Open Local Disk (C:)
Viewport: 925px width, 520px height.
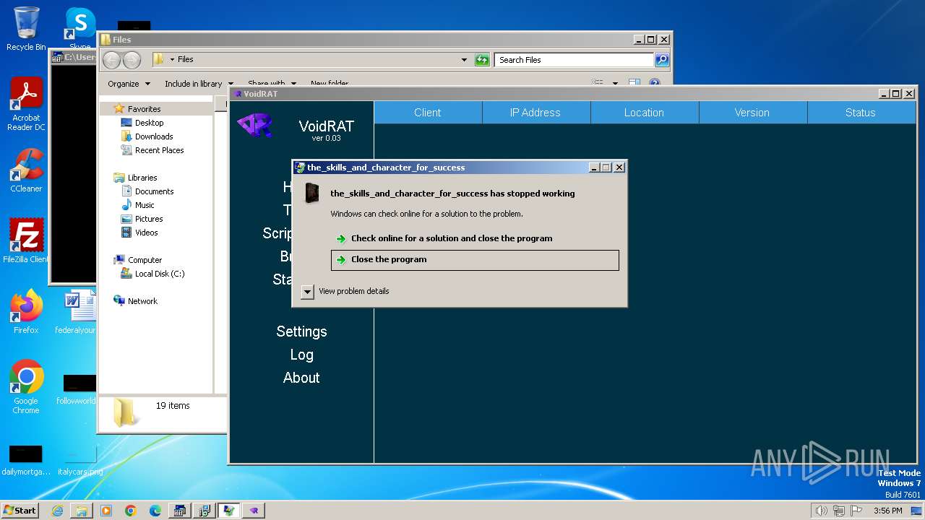(x=159, y=274)
